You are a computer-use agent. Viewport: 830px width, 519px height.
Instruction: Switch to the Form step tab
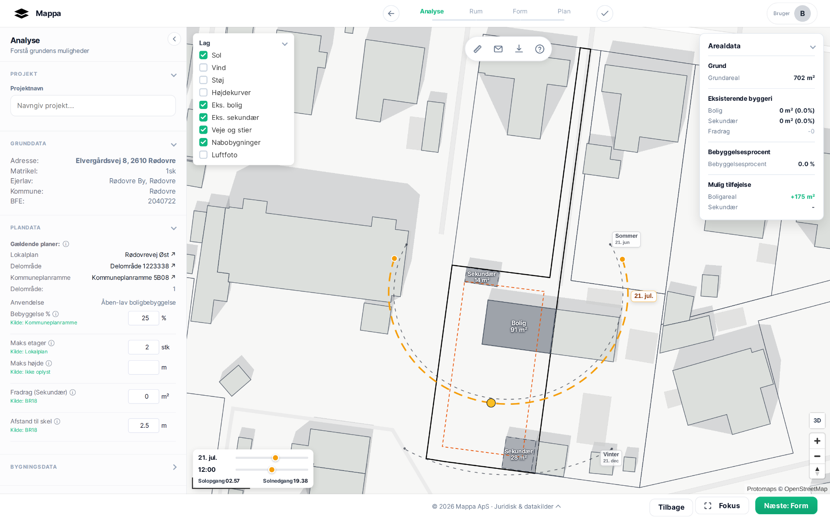click(520, 12)
